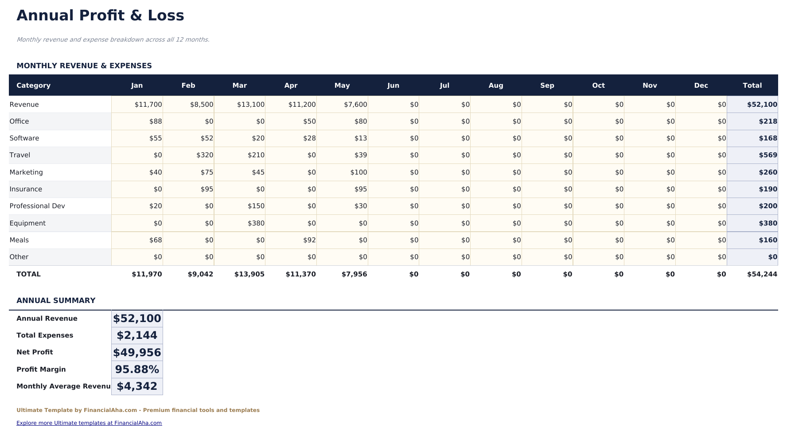Select the Revenue cell for January

[x=148, y=104]
